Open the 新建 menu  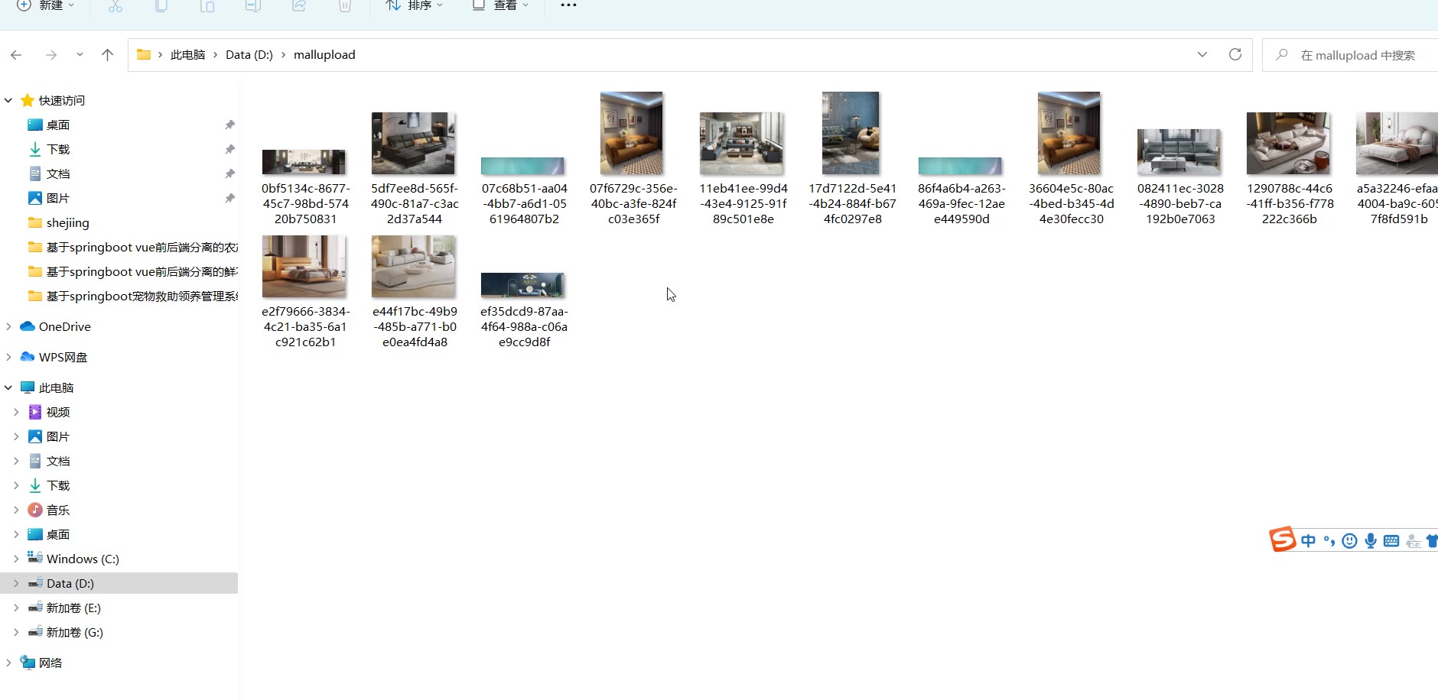[46, 6]
